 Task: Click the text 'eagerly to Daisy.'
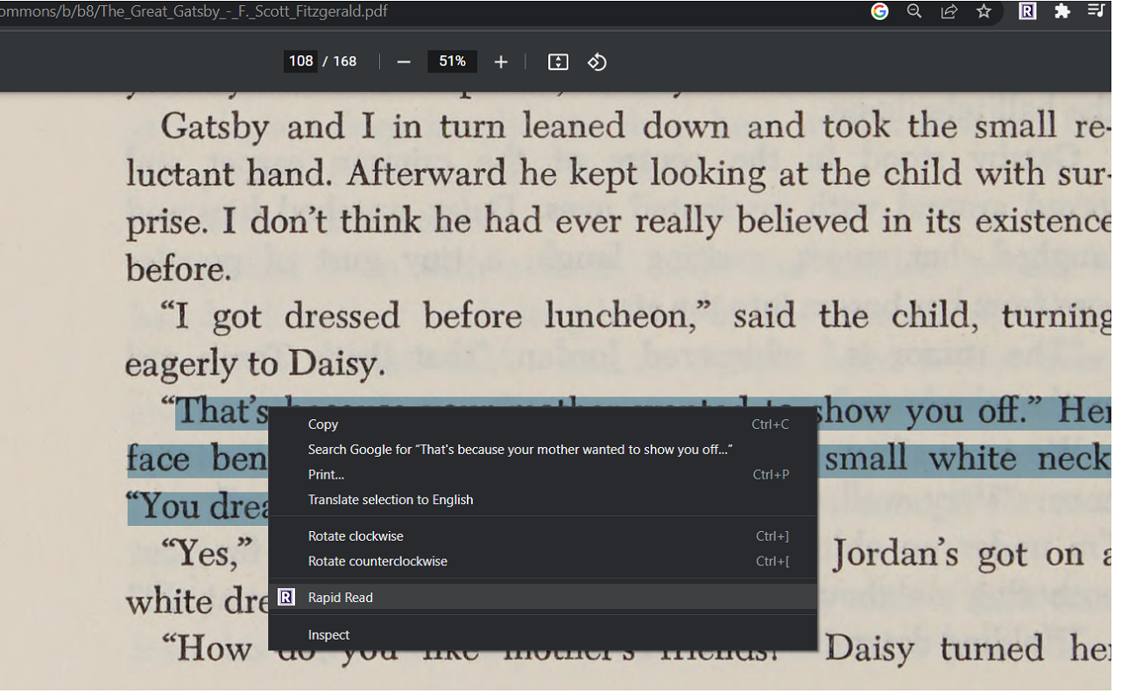[x=256, y=364]
